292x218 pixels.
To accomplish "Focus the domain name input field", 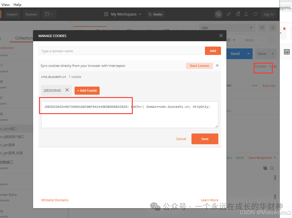I will click(120, 51).
